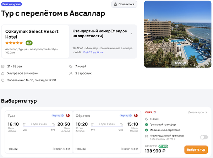Open the hotel photo gallery image
The image size is (213, 158).
(x=177, y=34)
